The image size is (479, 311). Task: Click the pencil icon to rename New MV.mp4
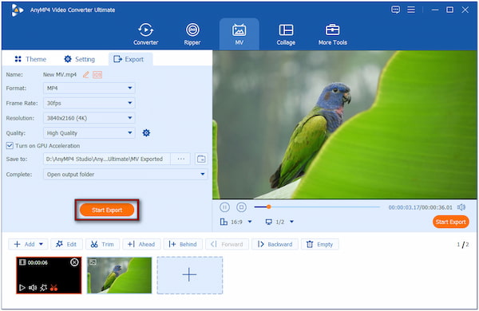86,74
